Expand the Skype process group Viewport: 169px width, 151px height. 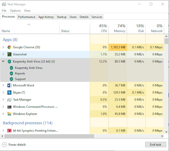3,93
